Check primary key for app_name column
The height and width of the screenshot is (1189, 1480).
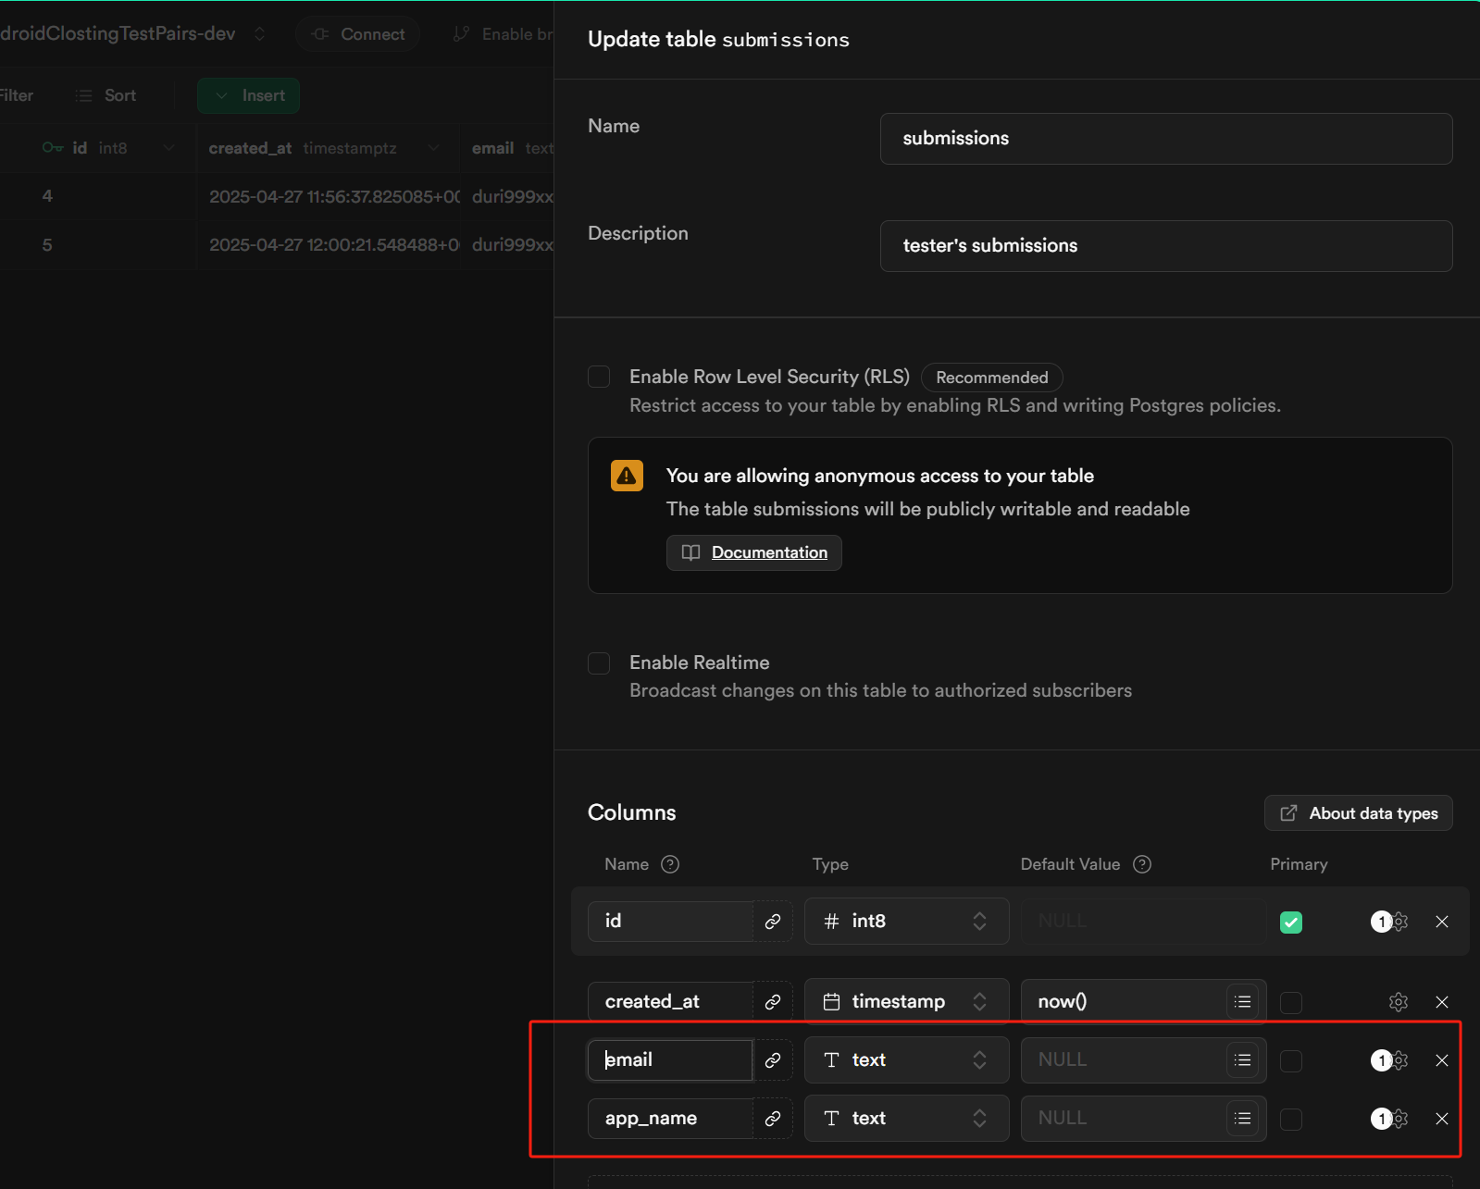pyautogui.click(x=1291, y=1120)
